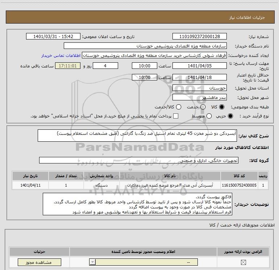This screenshot has height=270, width=279.
Task: Click the price validity date 1401/04/18
Action: (199, 78)
